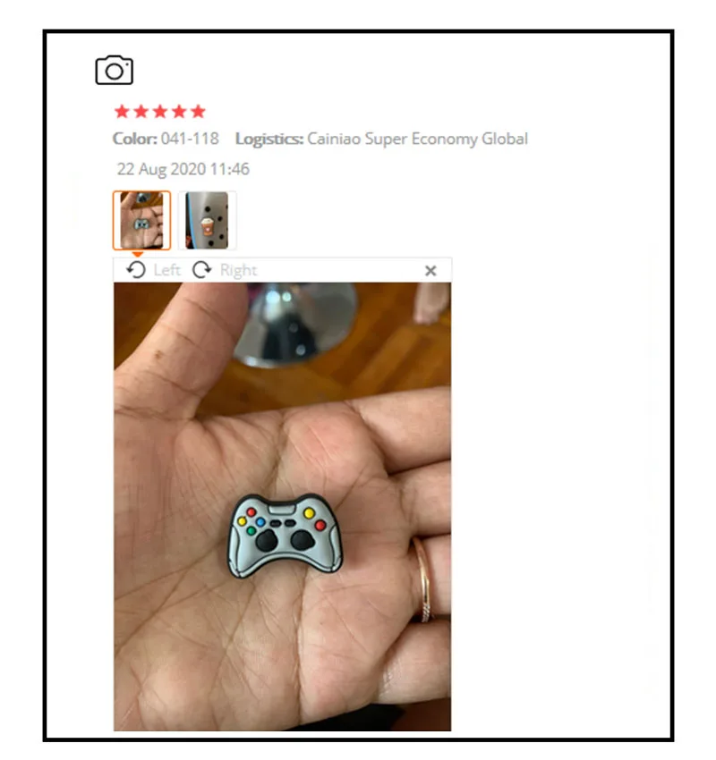The height and width of the screenshot is (760, 716).
Task: Click the 22 Aug 2020 review date
Action: [183, 169]
